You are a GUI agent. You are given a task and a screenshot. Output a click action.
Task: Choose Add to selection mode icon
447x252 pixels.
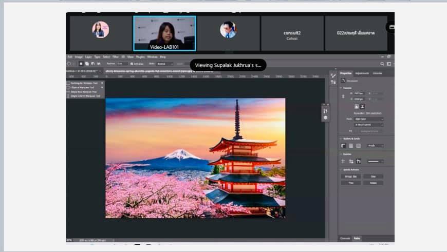tap(87, 64)
